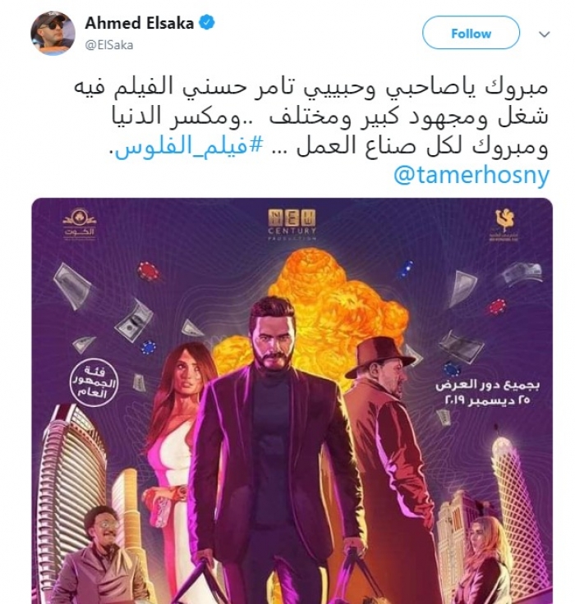
Task: Click the golden rooster logo on poster
Action: tap(504, 226)
